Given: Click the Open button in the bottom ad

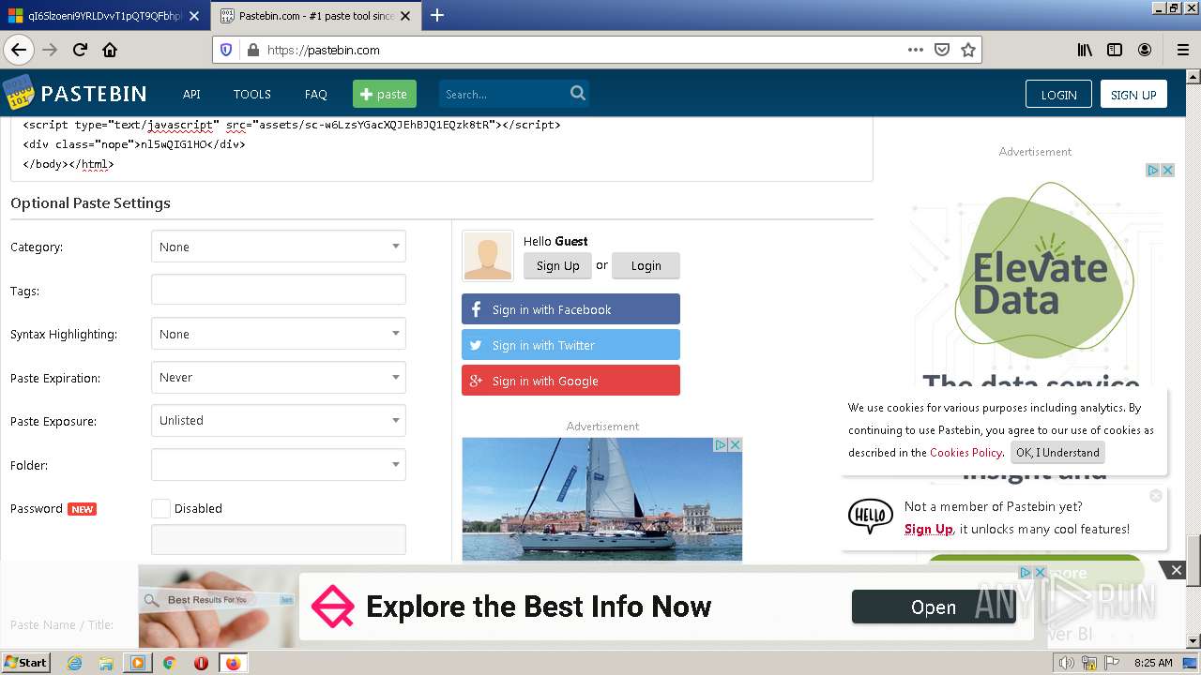Looking at the screenshot, I should tap(934, 607).
